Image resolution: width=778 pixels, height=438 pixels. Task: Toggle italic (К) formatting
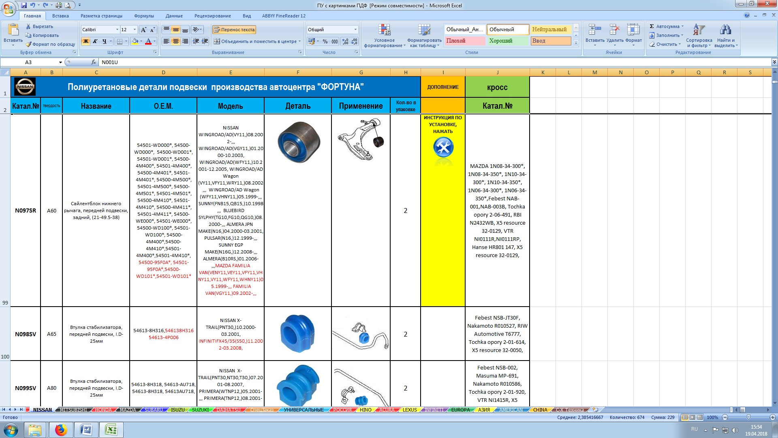[95, 41]
